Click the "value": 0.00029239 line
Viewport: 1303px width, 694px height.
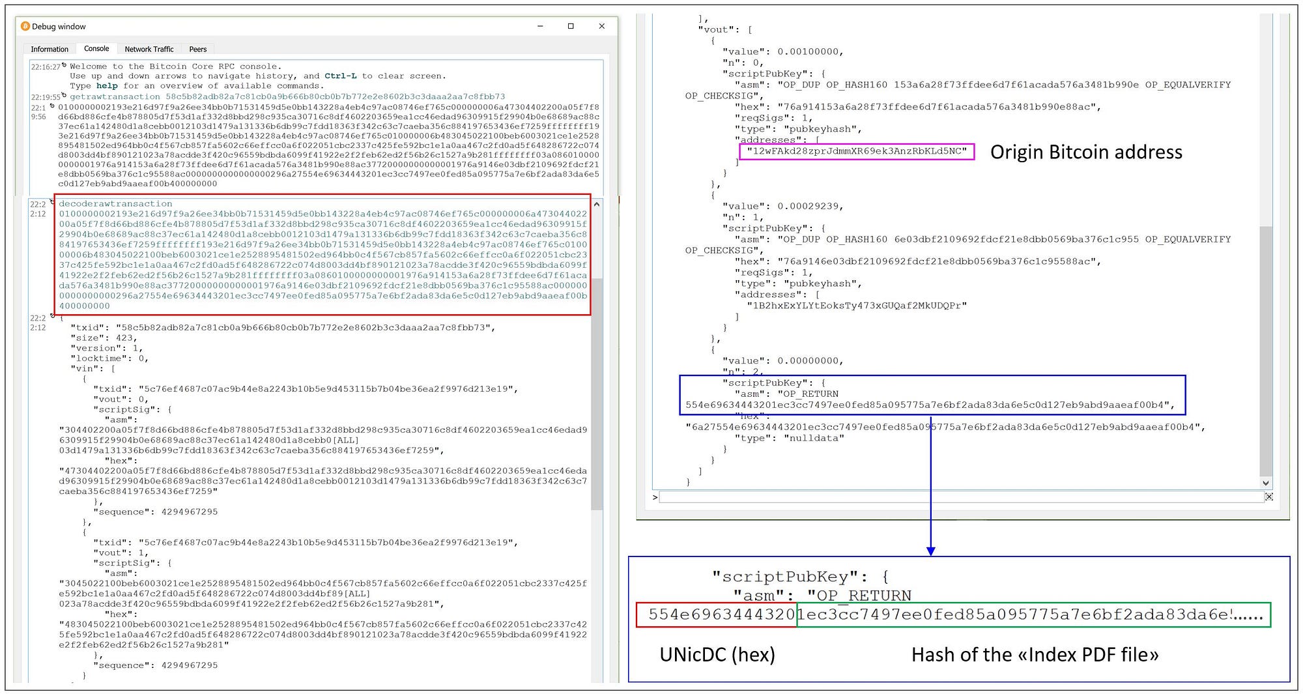click(782, 207)
